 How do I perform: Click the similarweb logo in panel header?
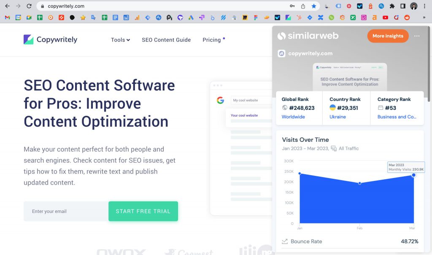[x=308, y=36]
